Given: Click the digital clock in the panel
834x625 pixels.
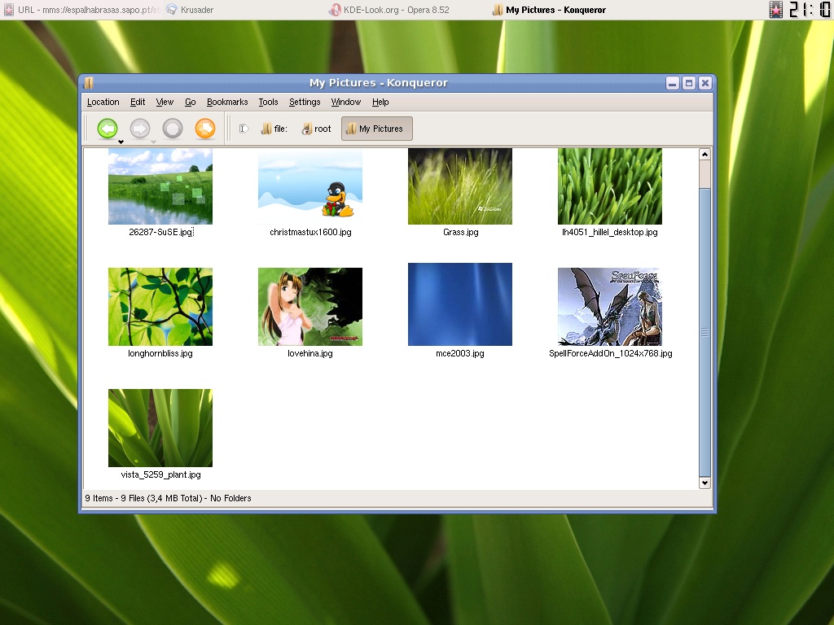Looking at the screenshot, I should 810,10.
